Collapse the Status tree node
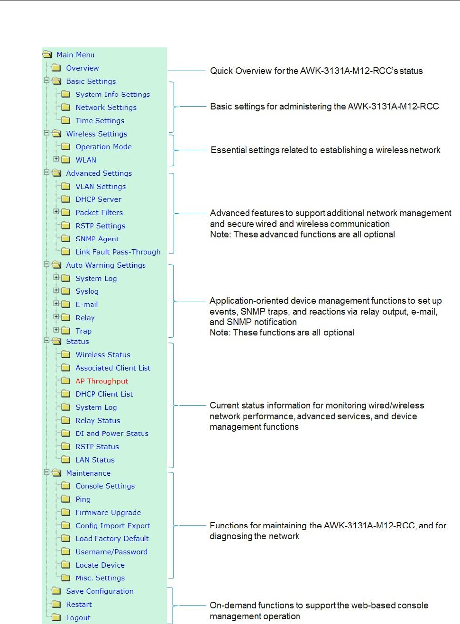 coord(46,340)
